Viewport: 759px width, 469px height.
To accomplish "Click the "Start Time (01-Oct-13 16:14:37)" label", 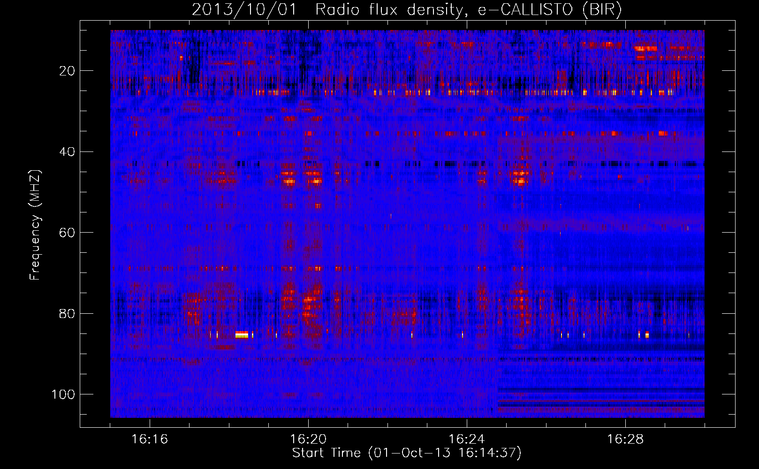I will pos(407,453).
